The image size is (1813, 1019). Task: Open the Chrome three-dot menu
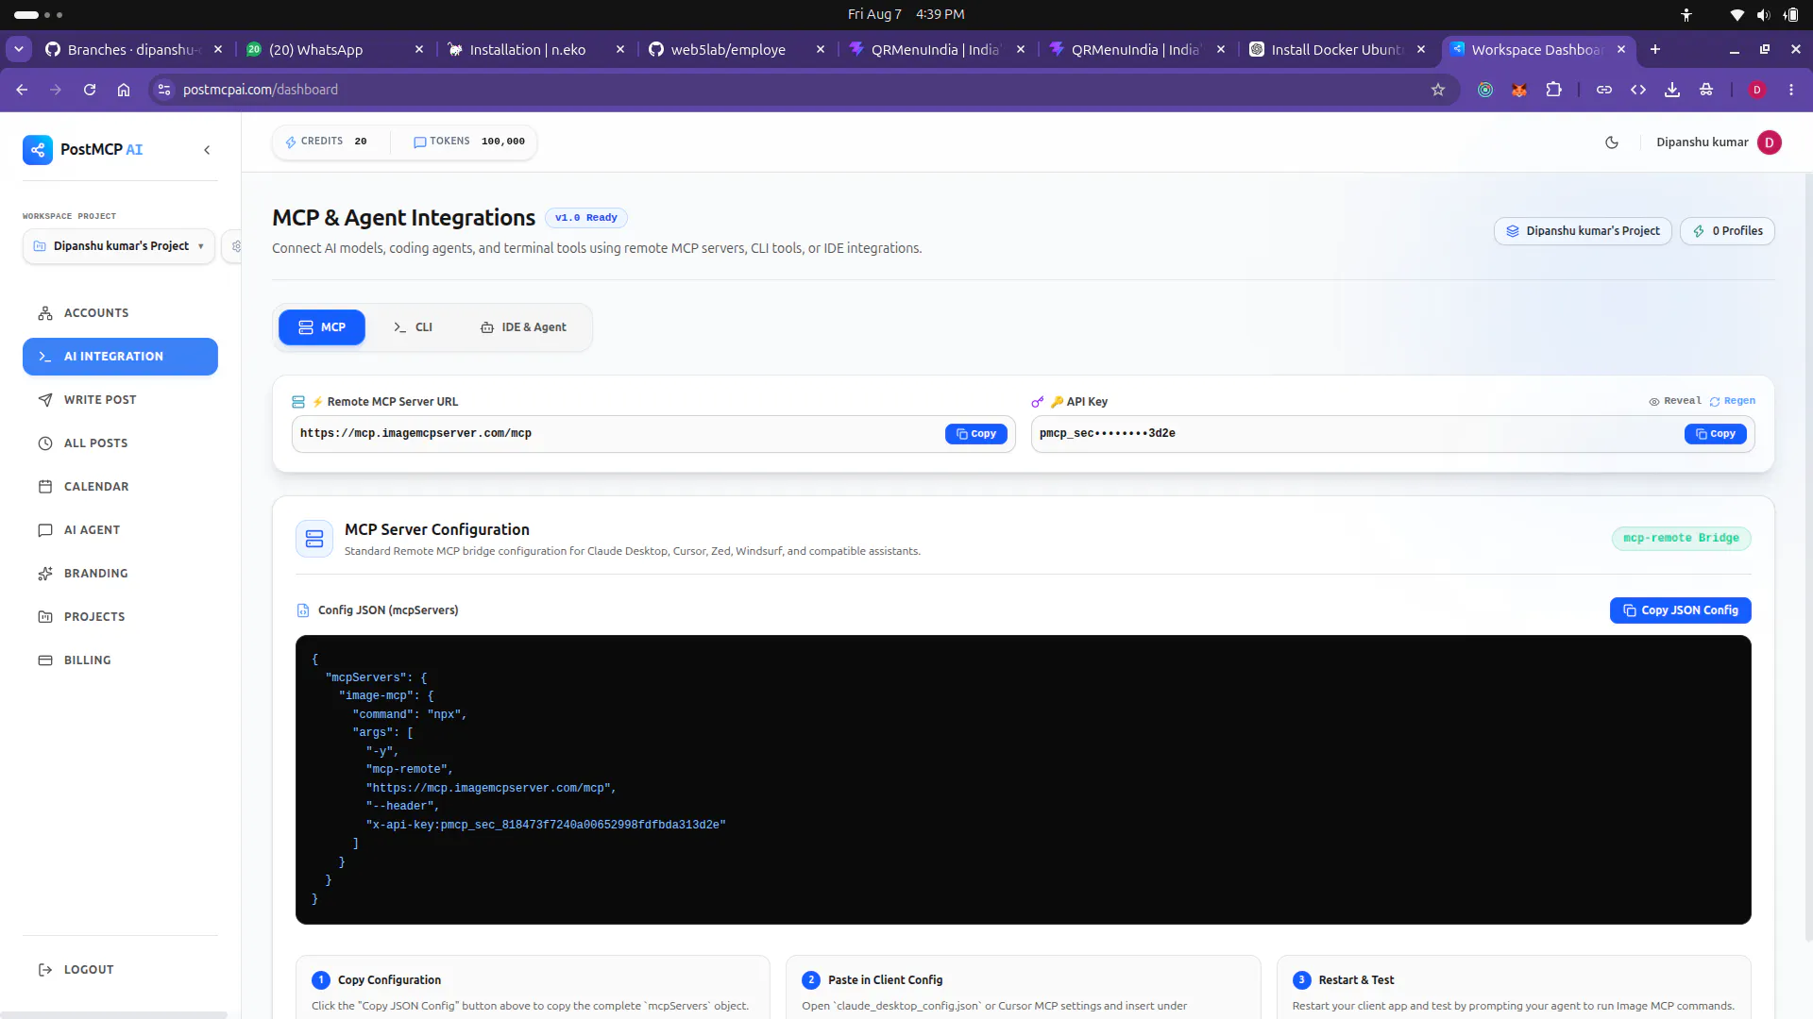click(x=1791, y=90)
